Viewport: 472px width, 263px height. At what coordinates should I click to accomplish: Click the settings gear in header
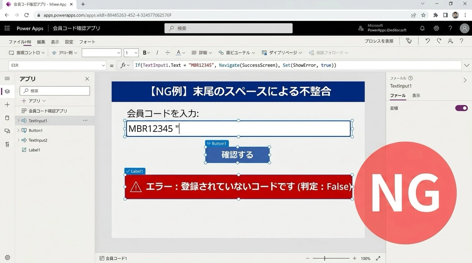436,28
